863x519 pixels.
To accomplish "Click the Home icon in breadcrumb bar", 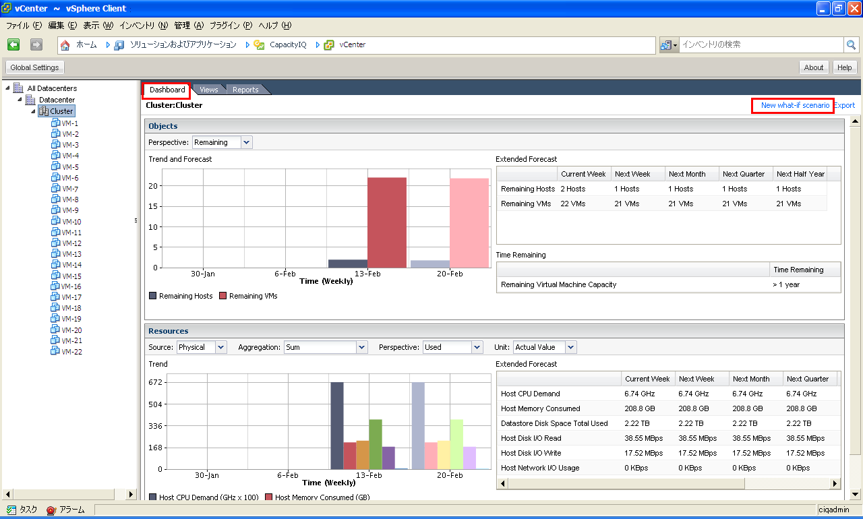I will (65, 45).
